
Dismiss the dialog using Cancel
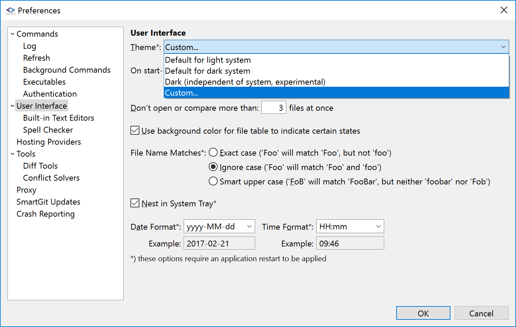coord(481,313)
